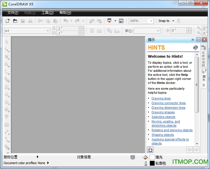Image resolution: width=210 pixels, height=169 pixels.
Task: Click the New document icon
Action: coord(8,21)
